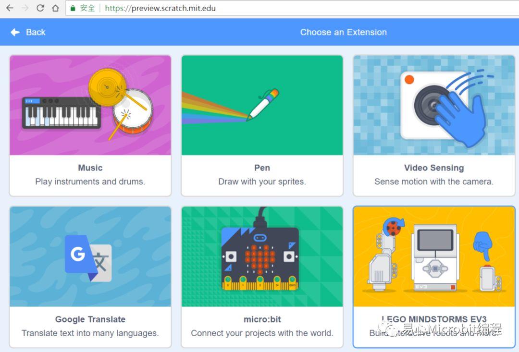The width and height of the screenshot is (519, 352).
Task: Click the Video Sensing title
Action: tap(434, 168)
